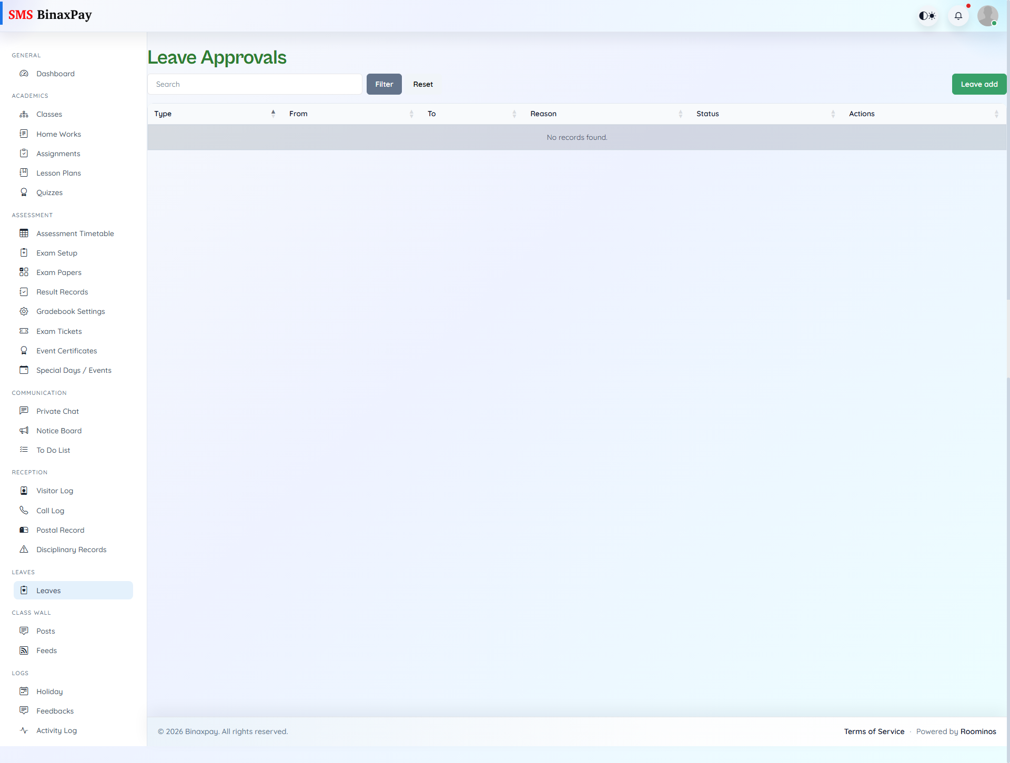Open the notifications bell
Image resolution: width=1010 pixels, height=763 pixels.
[958, 16]
